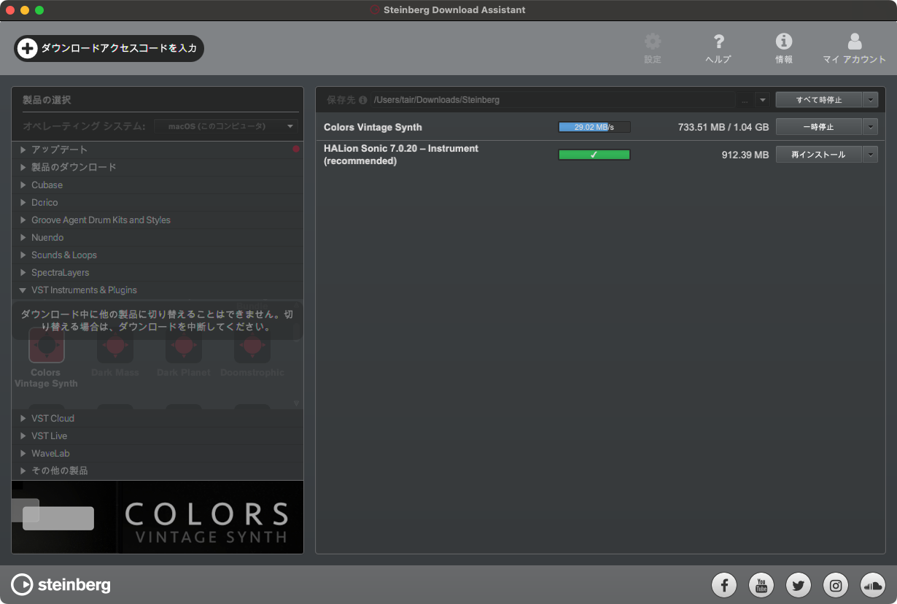
Task: Open the SoundCloud icon in footer
Action: click(873, 584)
